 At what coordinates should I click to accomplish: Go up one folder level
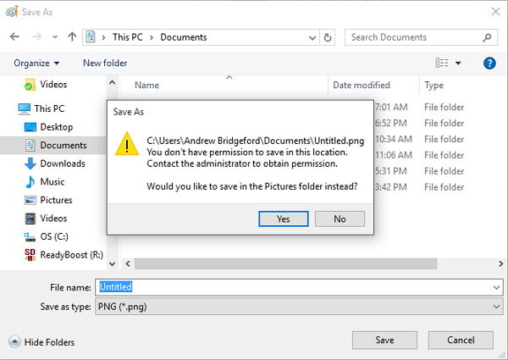click(72, 37)
